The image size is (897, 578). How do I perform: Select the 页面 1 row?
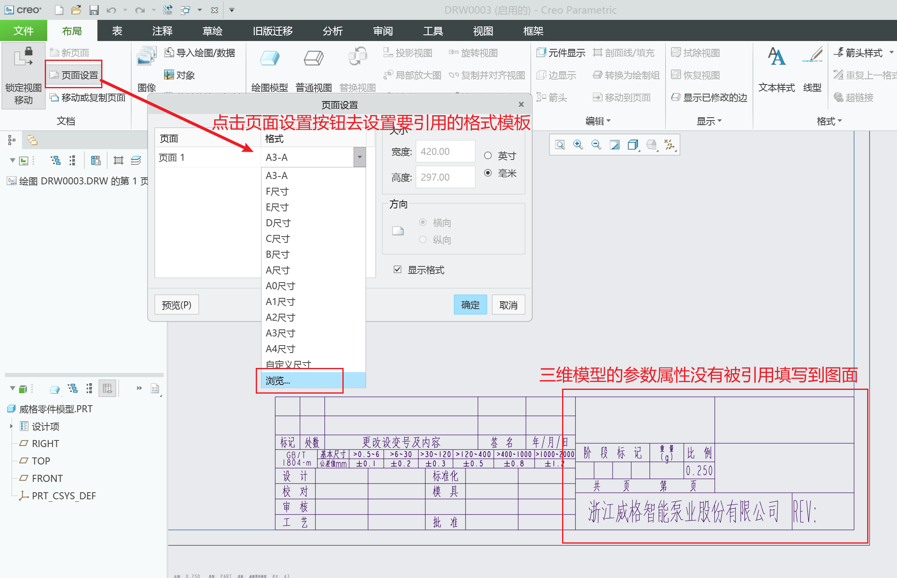[207, 157]
